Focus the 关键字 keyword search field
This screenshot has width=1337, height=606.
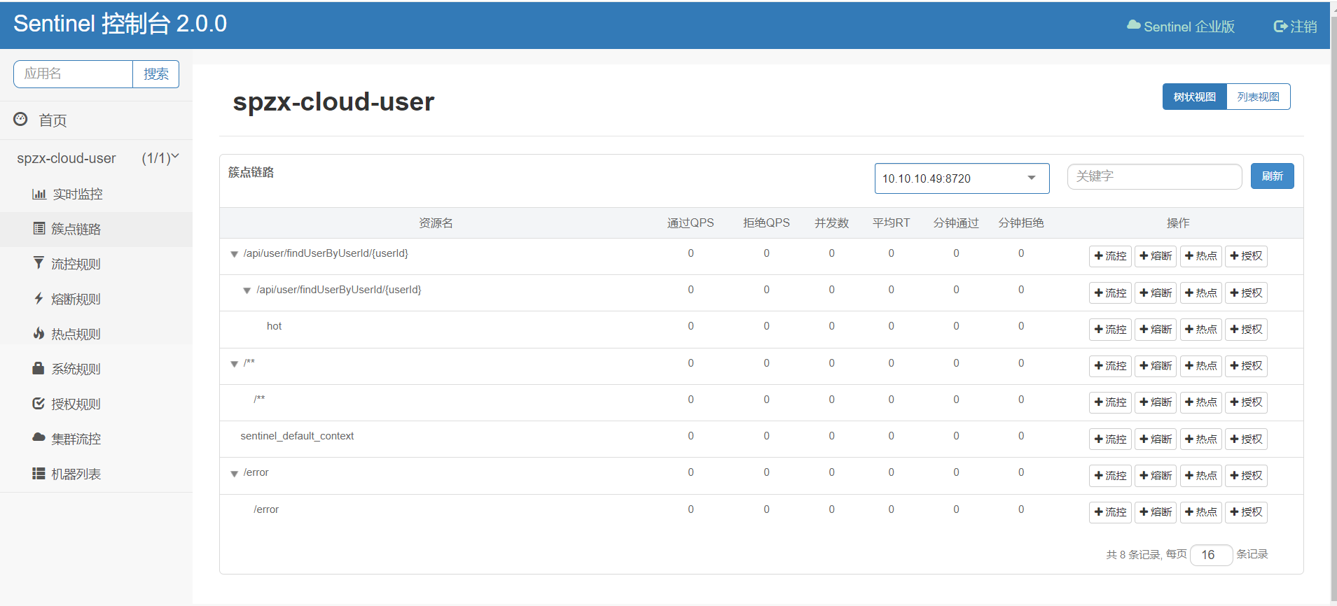pyautogui.click(x=1154, y=176)
